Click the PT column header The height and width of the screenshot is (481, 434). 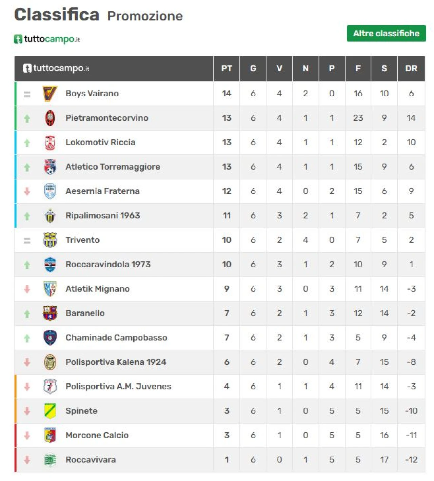226,69
